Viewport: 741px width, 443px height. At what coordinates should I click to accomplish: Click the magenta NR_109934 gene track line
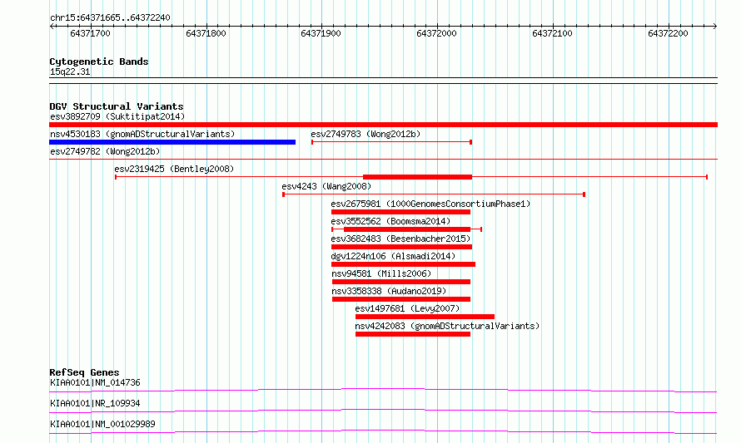pos(383,411)
